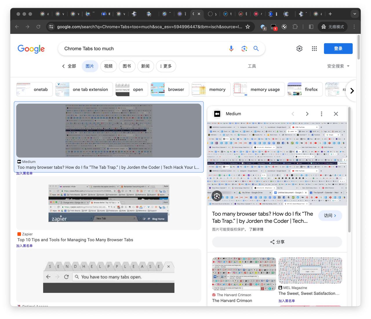Screen dimensions: 371x319
Task: Close the image preview panel
Action: (x=336, y=114)
